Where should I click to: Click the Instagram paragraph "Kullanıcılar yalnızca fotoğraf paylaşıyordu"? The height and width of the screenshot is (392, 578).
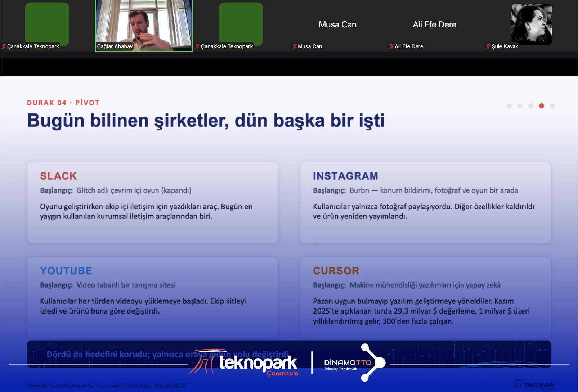point(424,211)
